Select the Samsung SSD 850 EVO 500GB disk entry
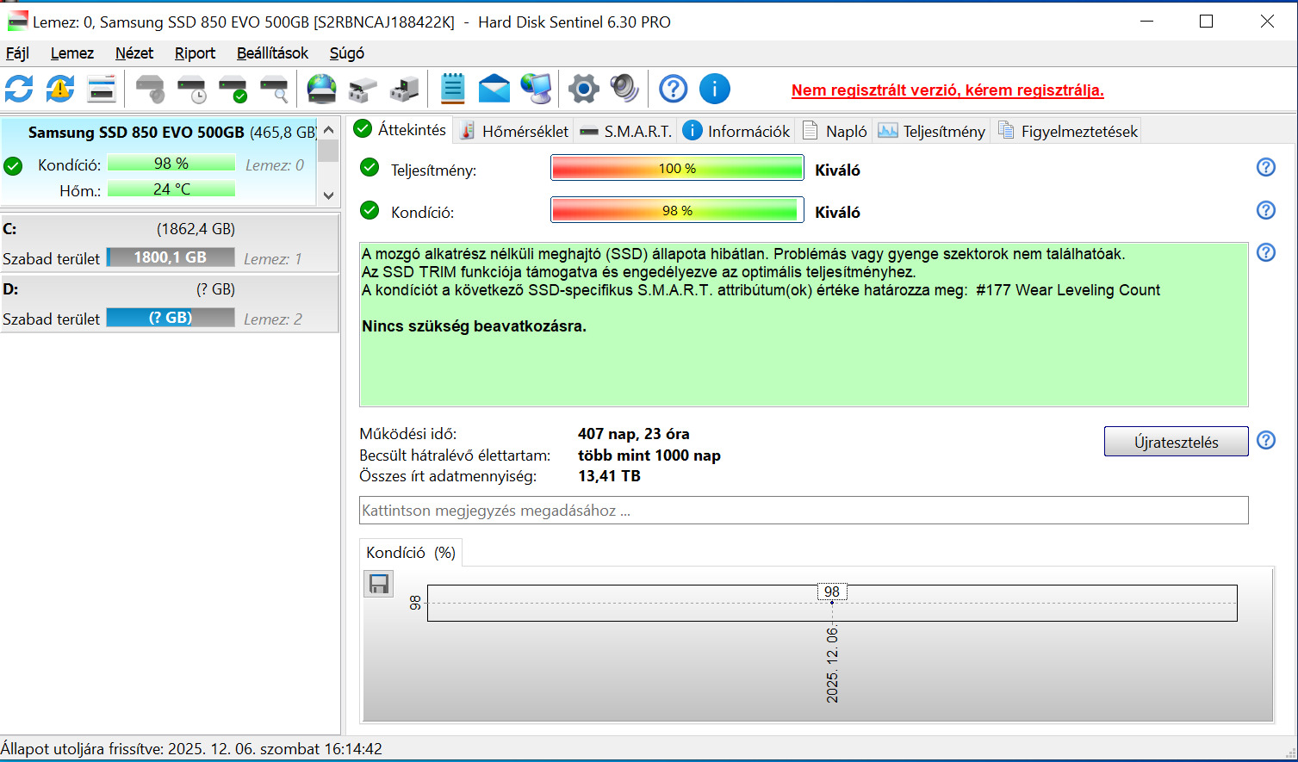 pyautogui.click(x=159, y=162)
